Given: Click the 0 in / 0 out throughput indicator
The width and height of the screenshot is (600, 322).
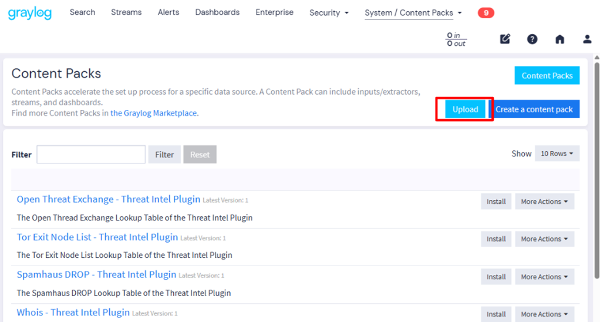Looking at the screenshot, I should pos(456,39).
